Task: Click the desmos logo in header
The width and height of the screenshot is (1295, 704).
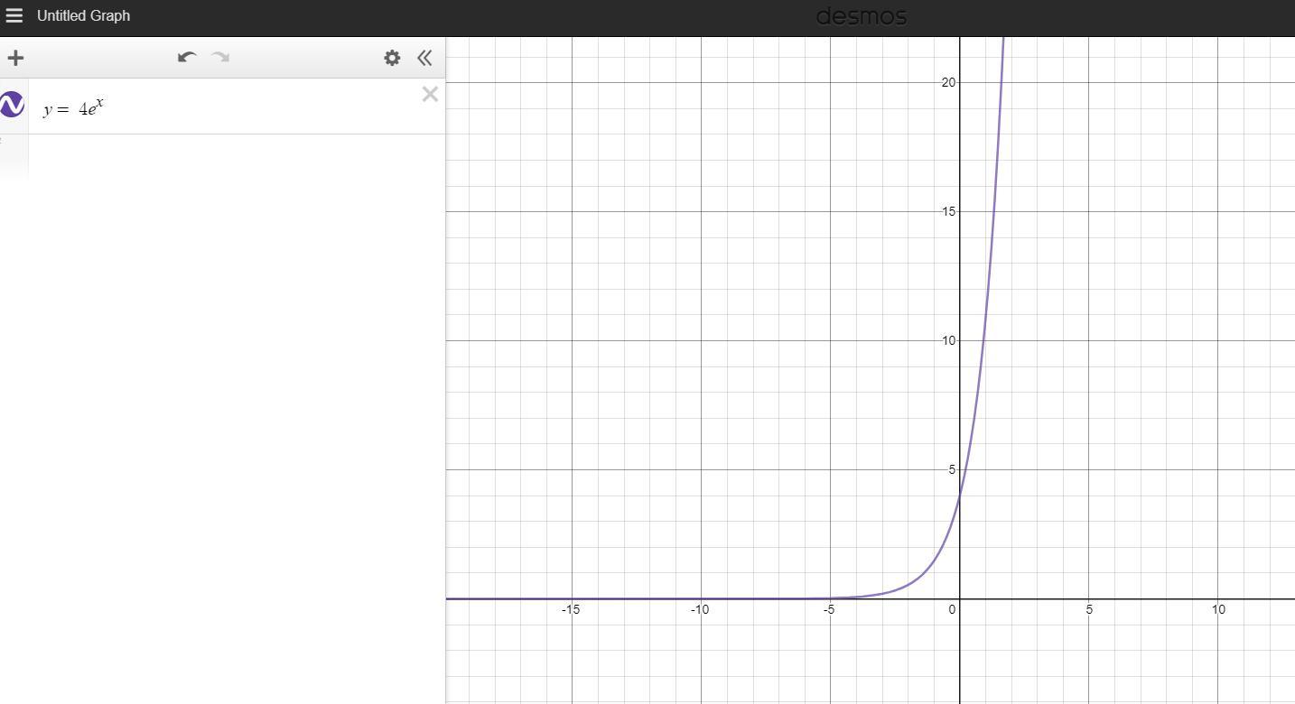Action: (861, 16)
